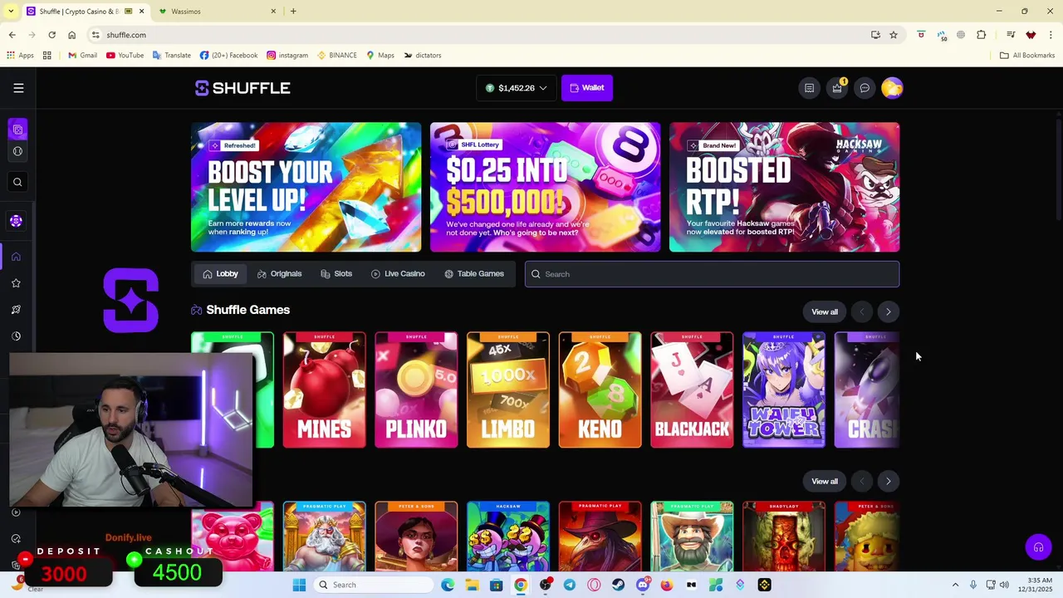Click the browser home icon
1063x598 pixels.
72,35
